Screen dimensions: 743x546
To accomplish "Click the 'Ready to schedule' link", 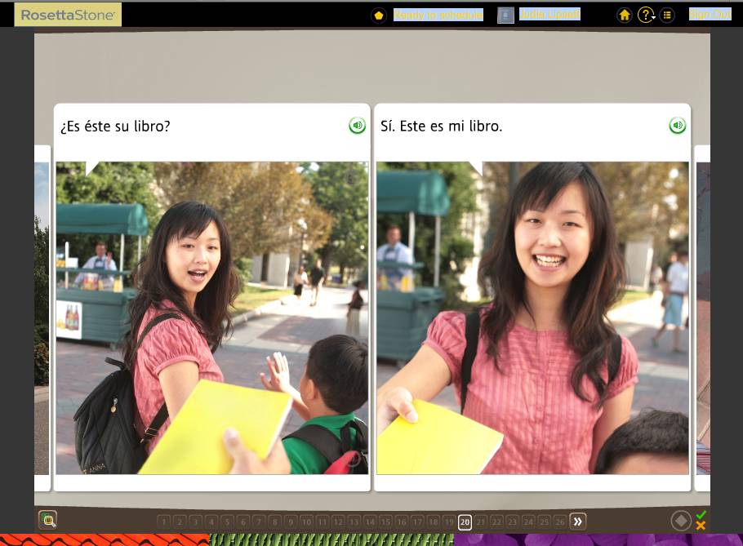I will click(x=438, y=16).
